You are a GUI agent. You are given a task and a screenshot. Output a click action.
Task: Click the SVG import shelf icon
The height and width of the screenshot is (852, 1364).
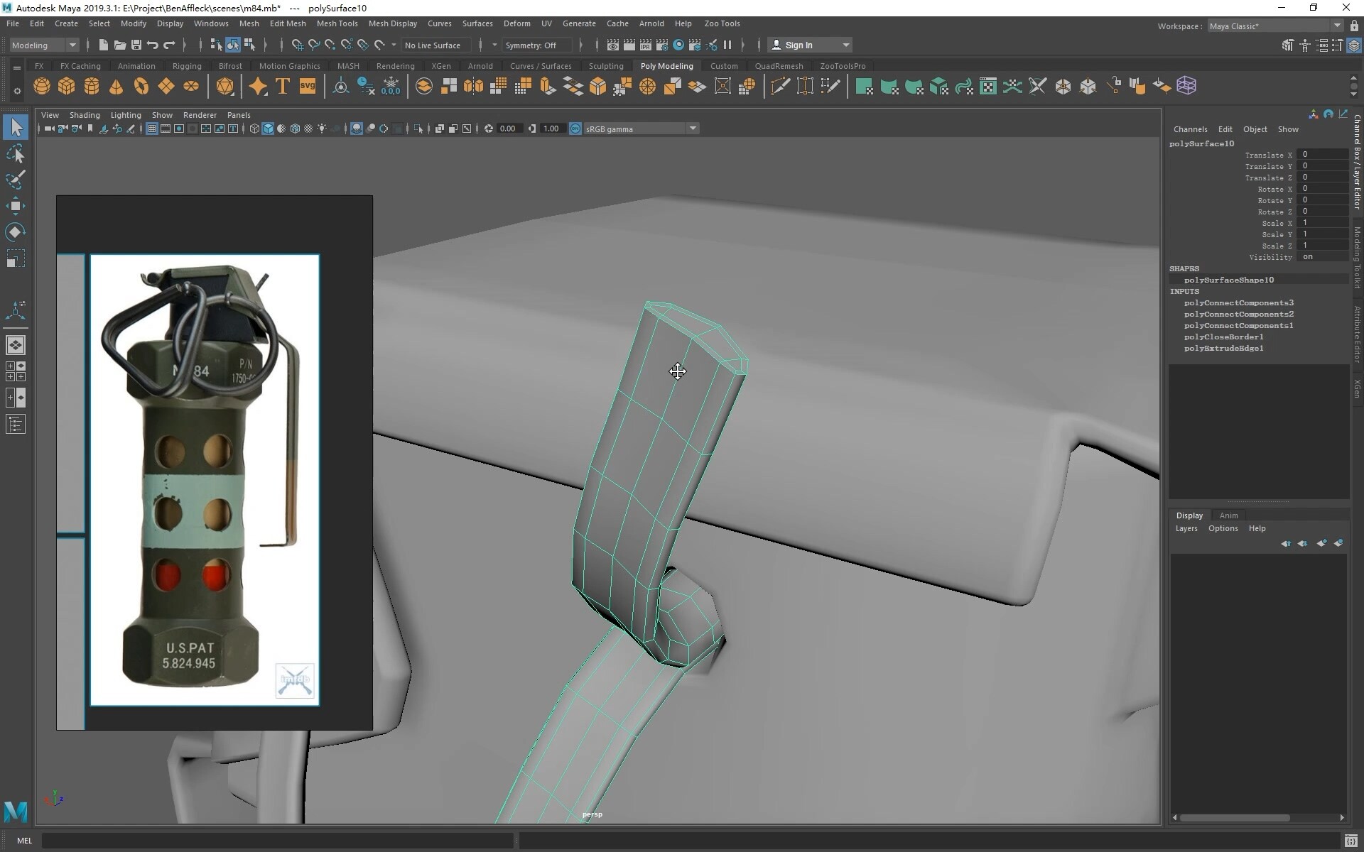[x=307, y=86]
